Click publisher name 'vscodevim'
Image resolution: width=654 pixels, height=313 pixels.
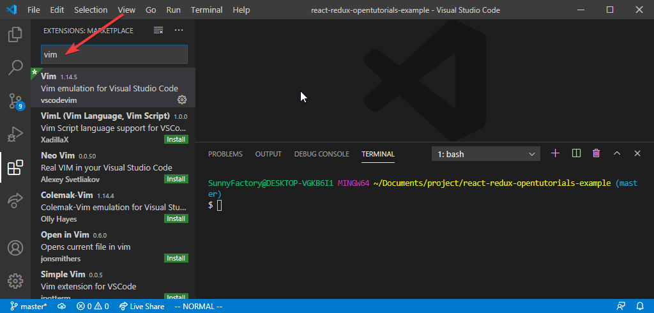tap(59, 100)
